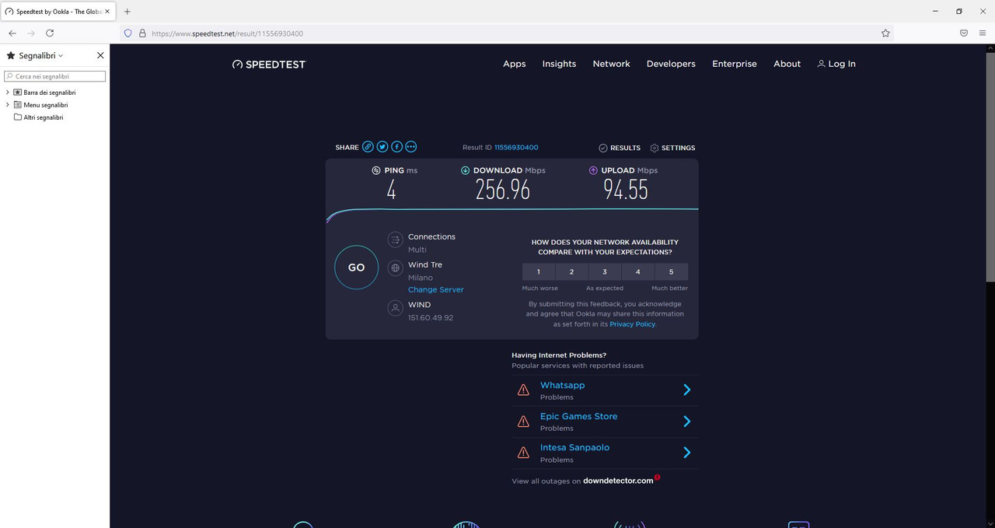
Task: Select Altri segnalibri folder
Action: tap(44, 117)
